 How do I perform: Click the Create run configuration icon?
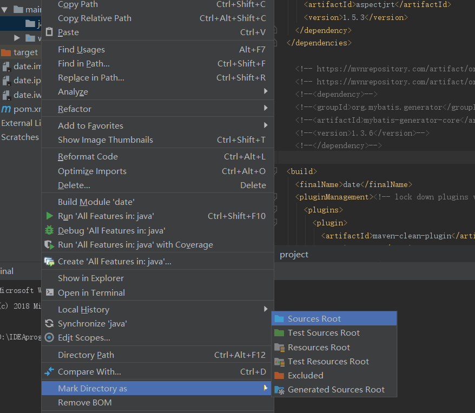(x=49, y=261)
